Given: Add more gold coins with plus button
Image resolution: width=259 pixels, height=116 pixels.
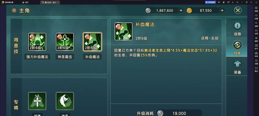Looking at the screenshot, I should 222,10.
